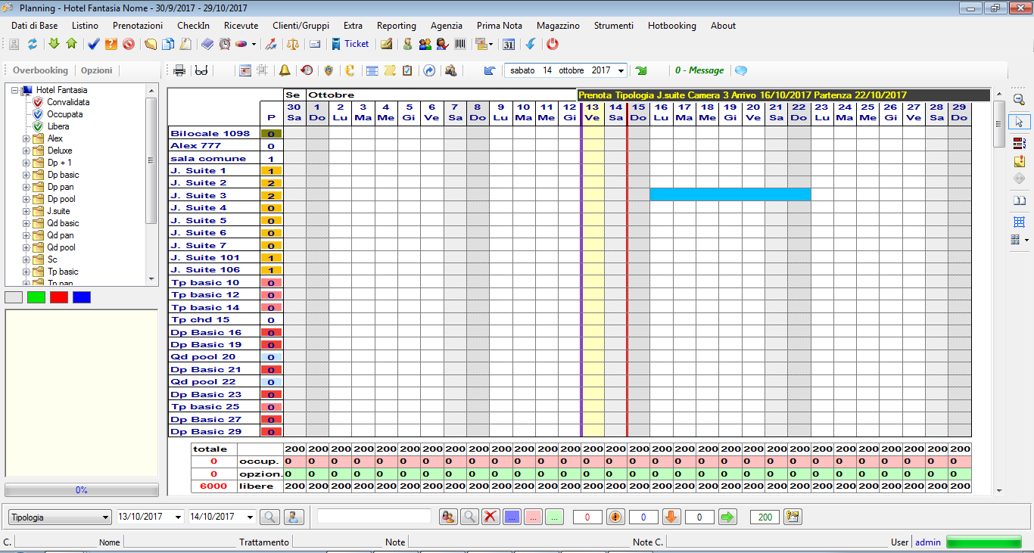Click the zoom out magnifier icon
This screenshot has width=1034, height=553.
[1019, 99]
